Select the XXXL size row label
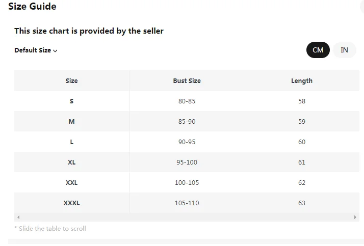The height and width of the screenshot is (246, 364). click(x=71, y=203)
